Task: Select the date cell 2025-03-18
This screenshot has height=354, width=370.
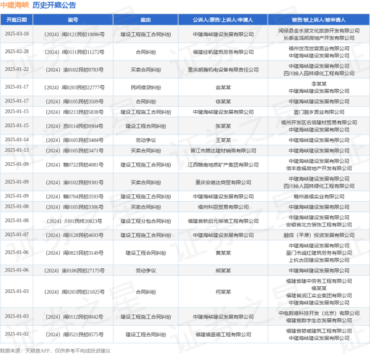Action: 17,34
